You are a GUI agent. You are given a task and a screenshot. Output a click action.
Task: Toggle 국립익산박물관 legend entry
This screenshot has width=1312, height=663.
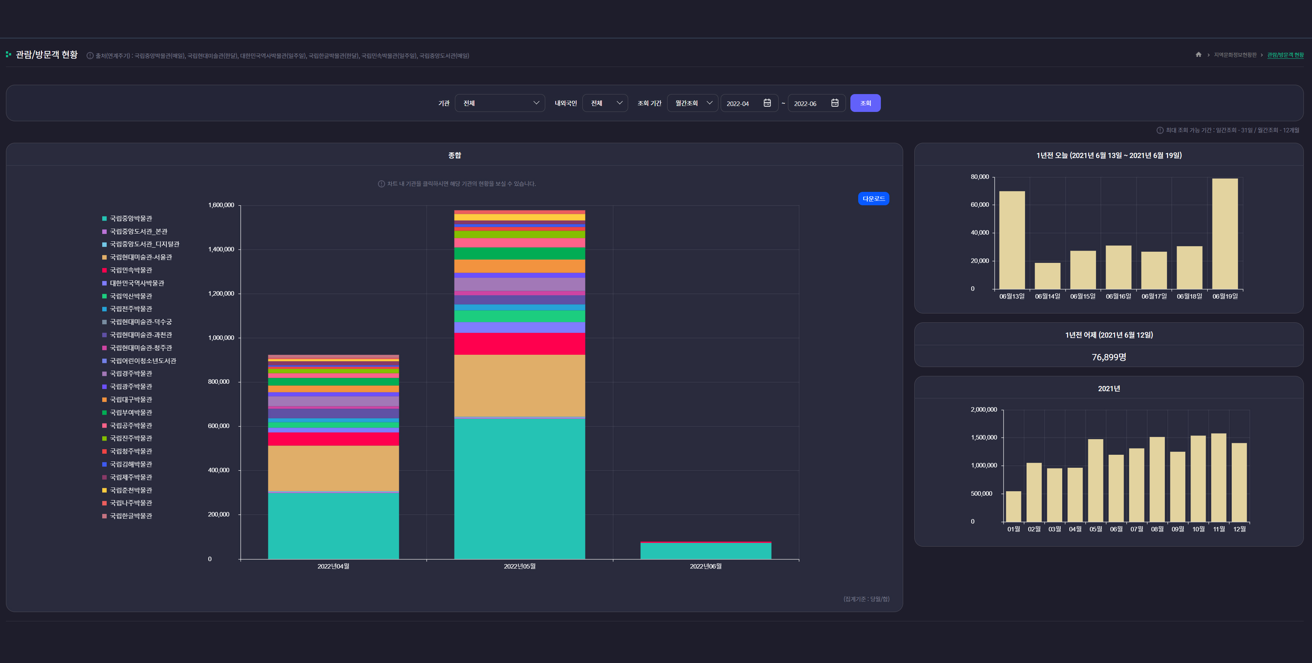point(127,296)
